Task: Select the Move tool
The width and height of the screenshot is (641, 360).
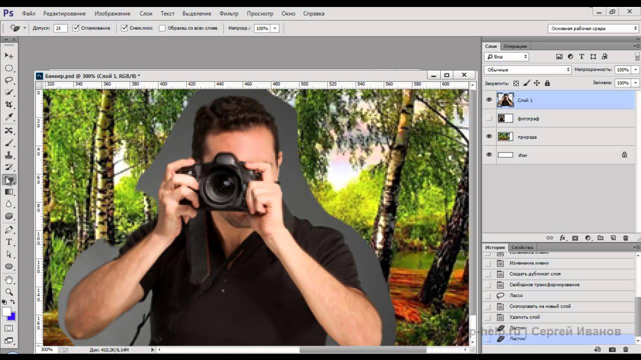Action: 9,55
